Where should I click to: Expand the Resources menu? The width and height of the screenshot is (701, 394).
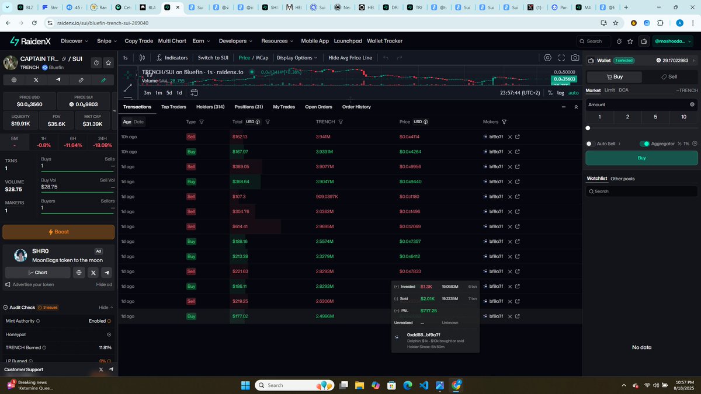277,41
